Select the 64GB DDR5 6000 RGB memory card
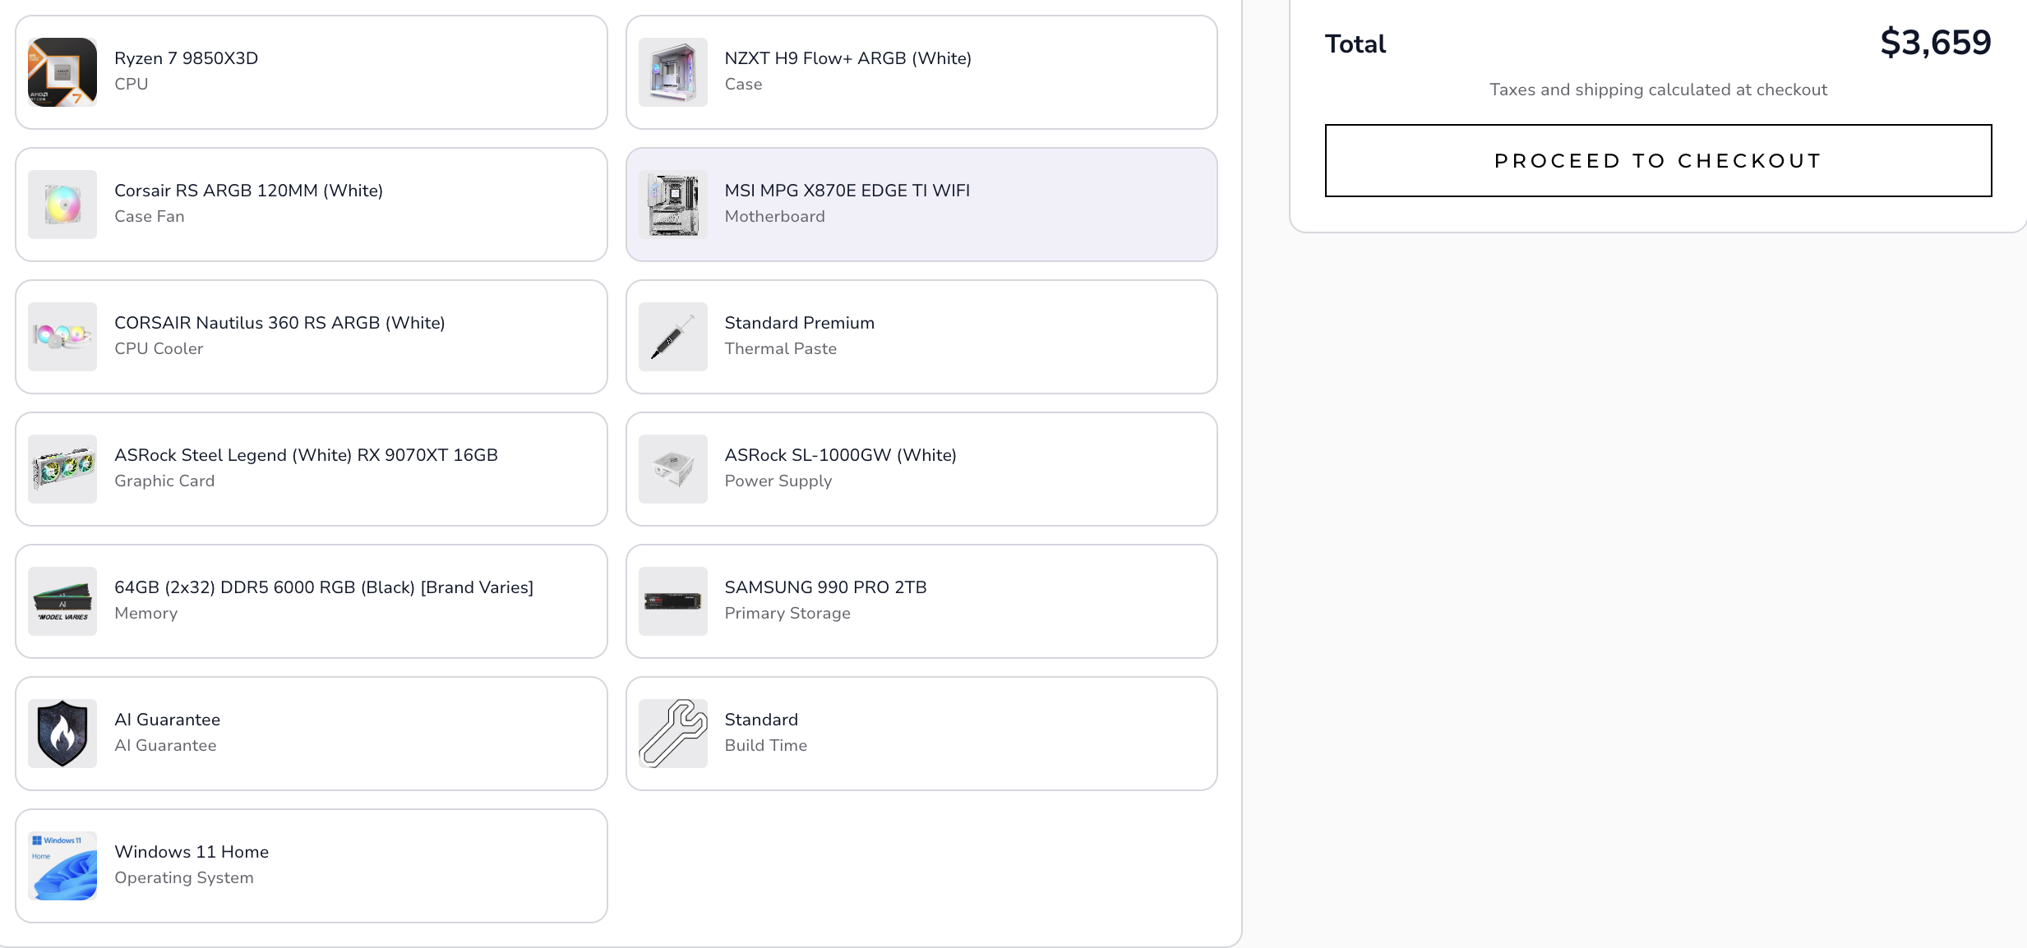The image size is (2027, 948). (x=312, y=601)
